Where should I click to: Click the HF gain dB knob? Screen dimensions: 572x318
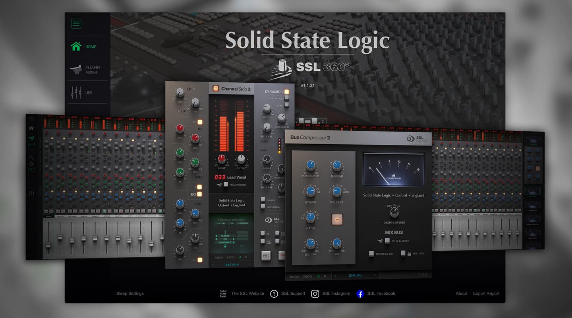180,128
